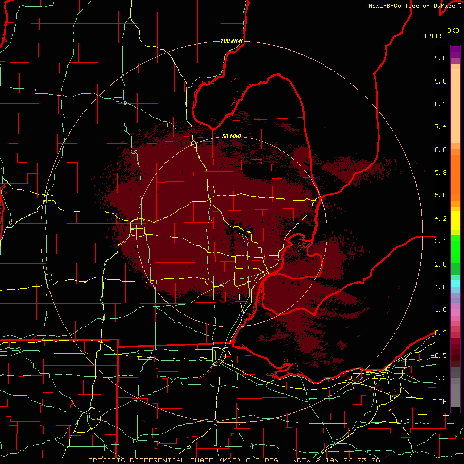Select the 0.2 scale value
This screenshot has width=464, height=464.
441,333
